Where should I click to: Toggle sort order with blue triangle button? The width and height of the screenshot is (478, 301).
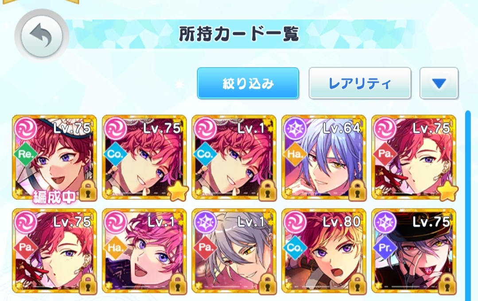click(x=439, y=83)
